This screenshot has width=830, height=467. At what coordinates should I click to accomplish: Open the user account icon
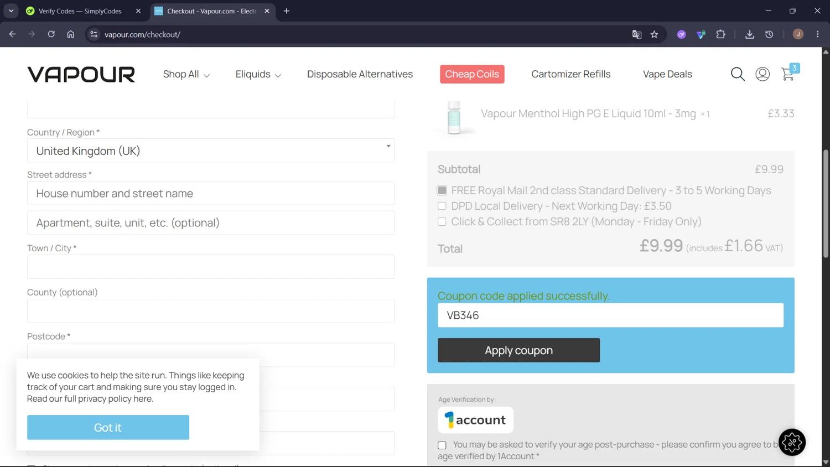coord(762,74)
